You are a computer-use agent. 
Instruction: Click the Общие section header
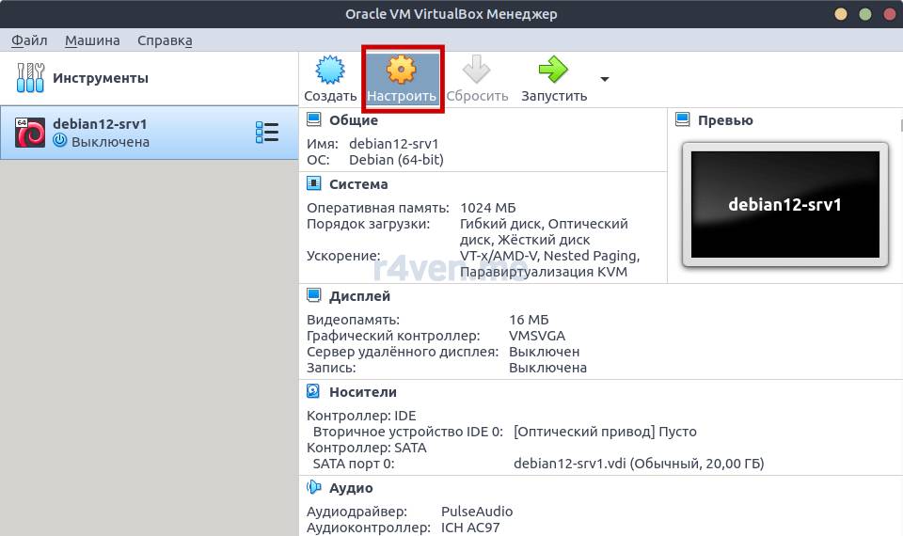click(x=353, y=120)
